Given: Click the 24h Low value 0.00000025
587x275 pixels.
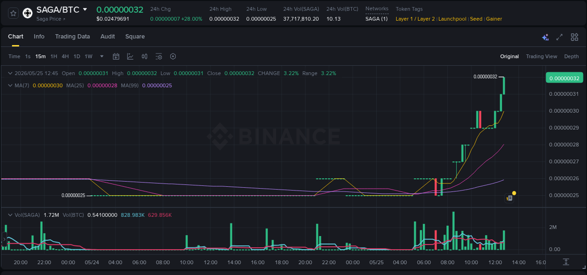Looking at the screenshot, I should click(x=261, y=19).
